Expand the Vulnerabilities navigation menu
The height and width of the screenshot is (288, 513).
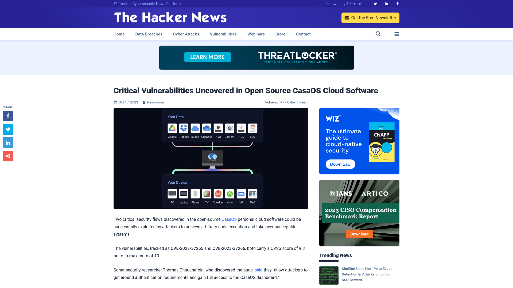(223, 34)
